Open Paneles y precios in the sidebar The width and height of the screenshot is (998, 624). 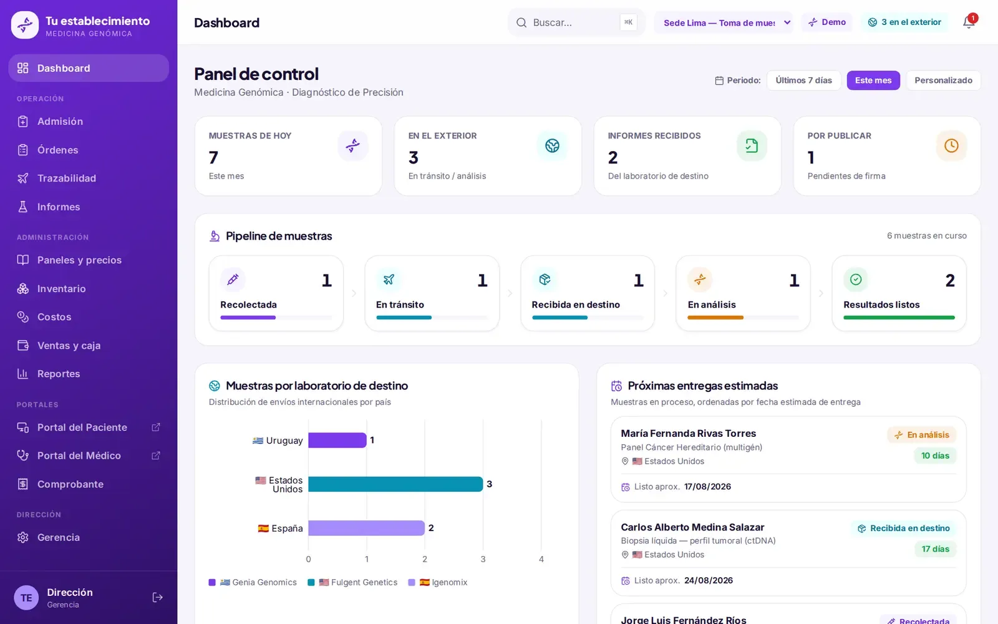[x=89, y=260]
